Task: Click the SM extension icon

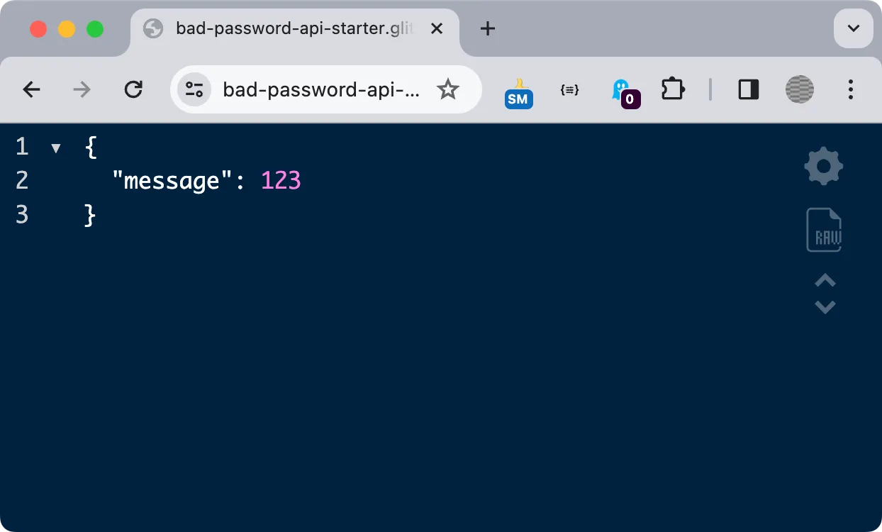Action: click(x=518, y=93)
